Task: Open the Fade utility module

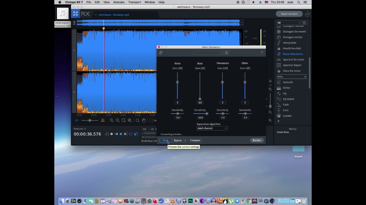Action: (283, 104)
